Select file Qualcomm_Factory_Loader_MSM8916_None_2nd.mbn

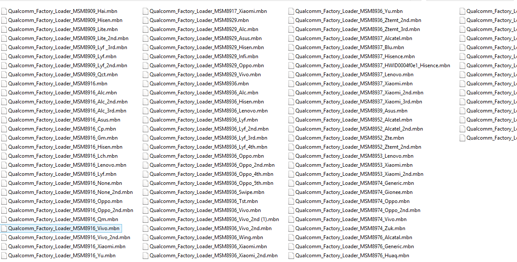[x=71, y=192]
